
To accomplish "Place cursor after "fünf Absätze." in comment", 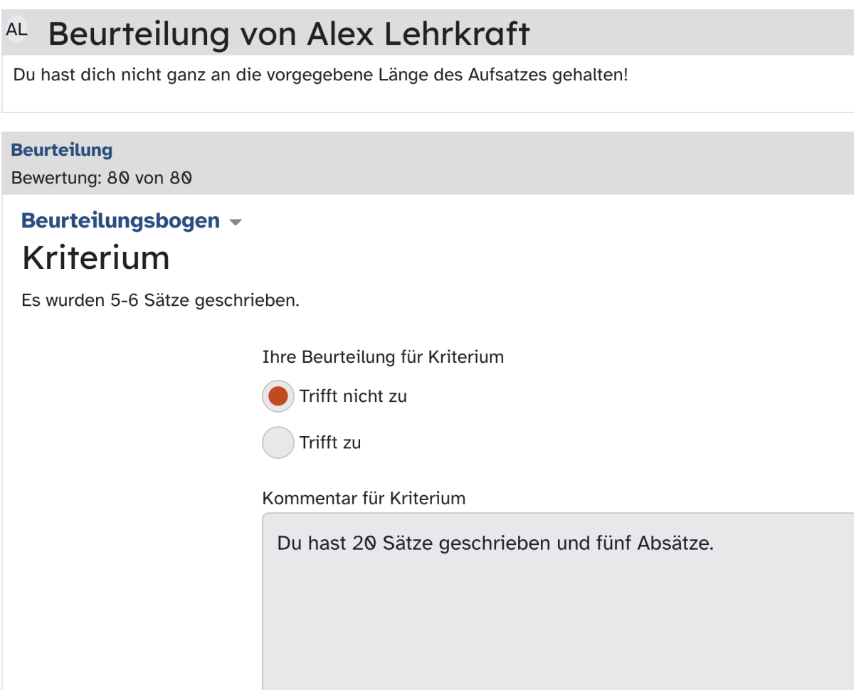I will tap(714, 544).
